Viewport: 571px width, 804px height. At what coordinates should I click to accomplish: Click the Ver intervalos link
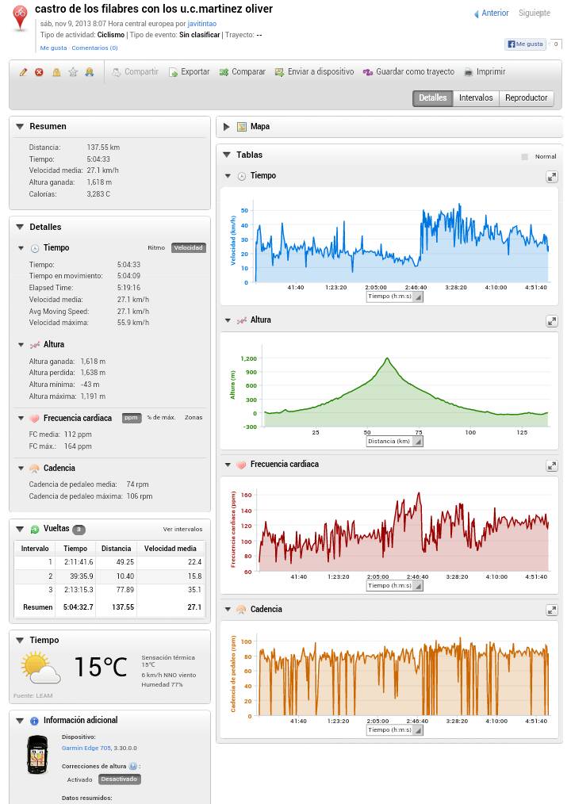tap(182, 530)
